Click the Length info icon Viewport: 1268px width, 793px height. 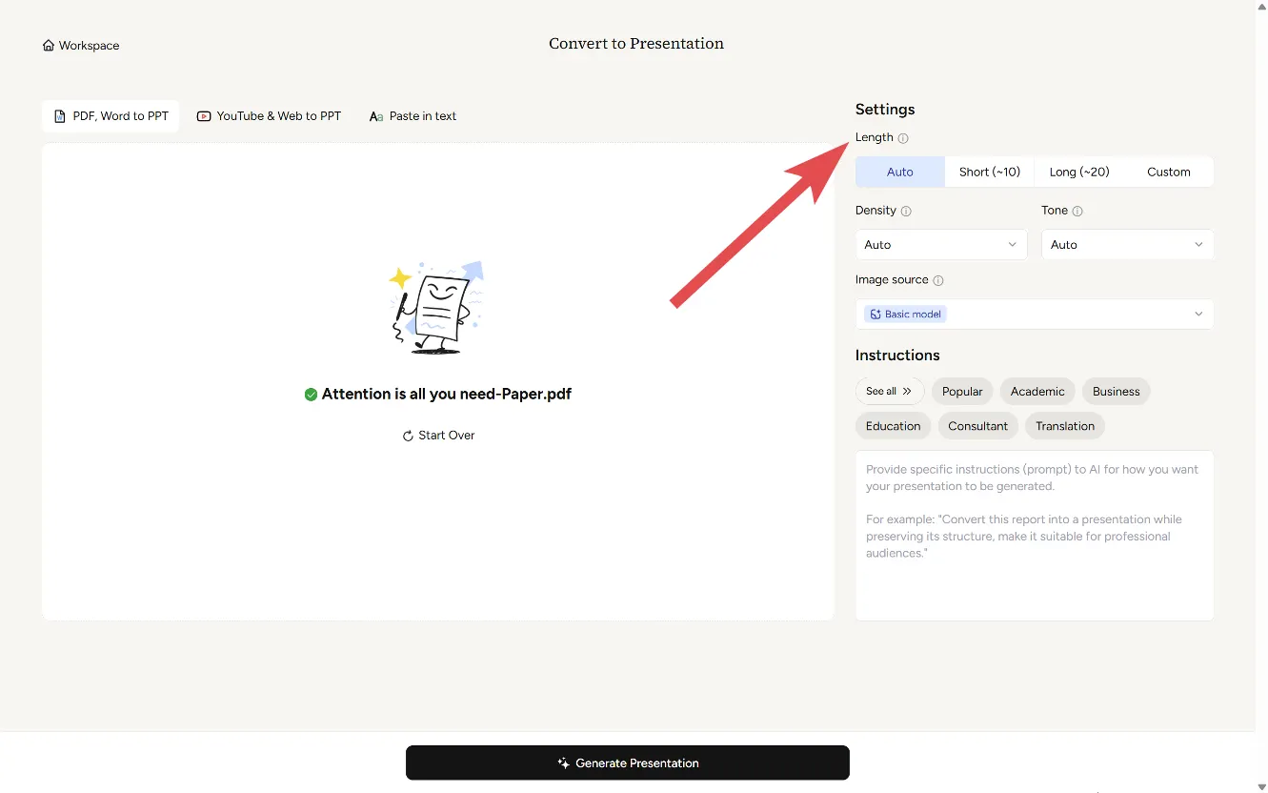tap(903, 138)
